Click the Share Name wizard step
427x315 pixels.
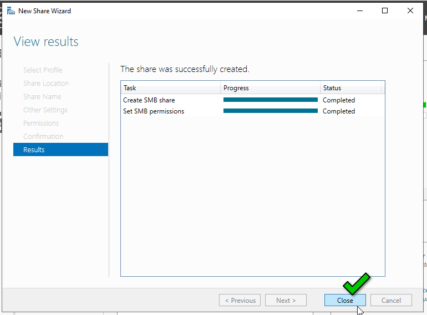pos(42,96)
